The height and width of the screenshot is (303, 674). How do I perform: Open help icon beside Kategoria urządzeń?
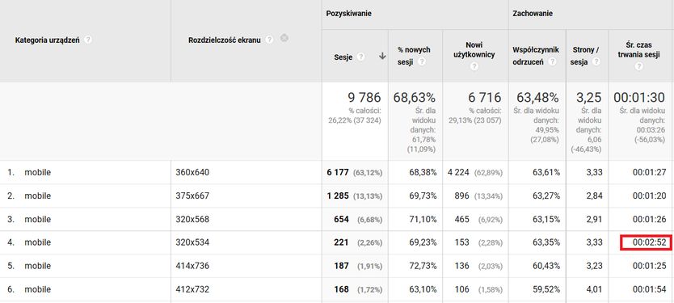pos(88,40)
